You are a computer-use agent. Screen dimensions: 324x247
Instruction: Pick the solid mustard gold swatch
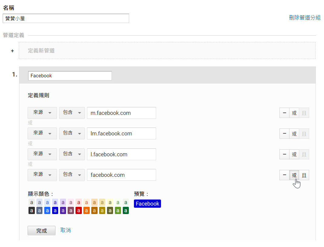tap(102, 210)
